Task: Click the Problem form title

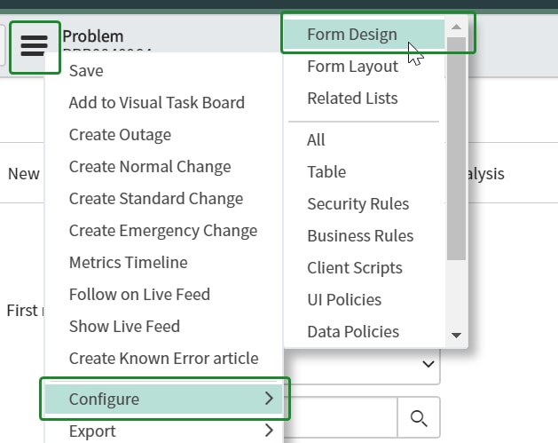Action: pos(93,36)
